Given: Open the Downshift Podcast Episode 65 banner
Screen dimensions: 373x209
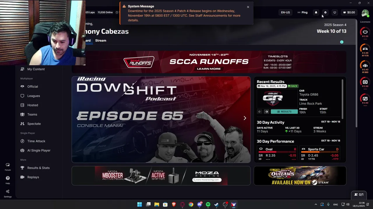Looking at the screenshot, I should [x=161, y=120].
